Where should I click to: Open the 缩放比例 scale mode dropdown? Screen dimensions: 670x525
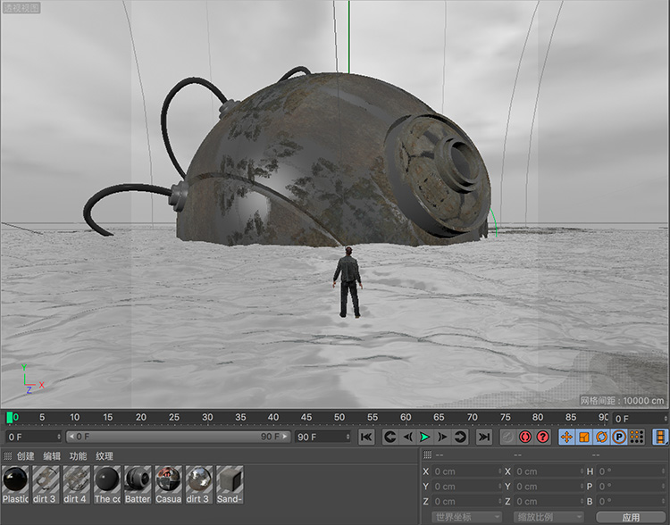[x=548, y=517]
